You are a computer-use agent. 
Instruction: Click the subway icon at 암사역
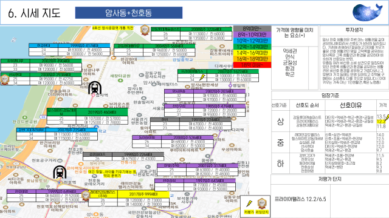95,88
